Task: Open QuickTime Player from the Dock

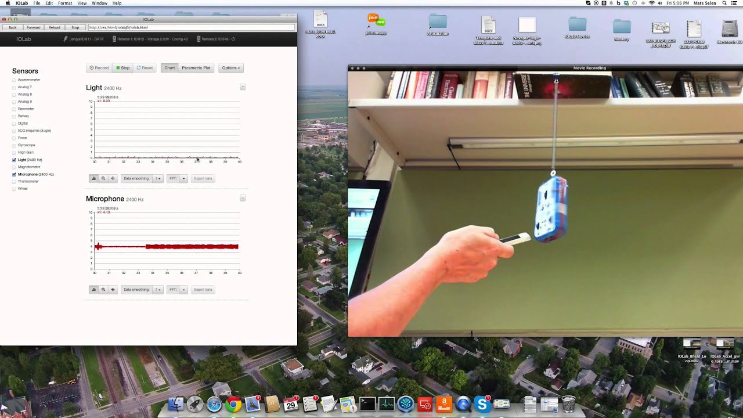Action: [x=463, y=404]
